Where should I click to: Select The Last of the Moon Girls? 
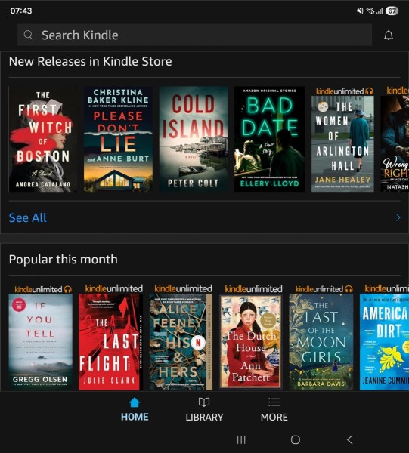pos(321,342)
